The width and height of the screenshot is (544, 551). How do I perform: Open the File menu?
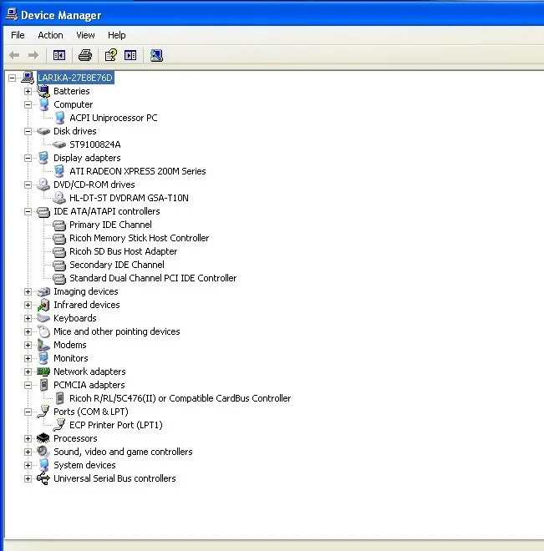tap(18, 35)
